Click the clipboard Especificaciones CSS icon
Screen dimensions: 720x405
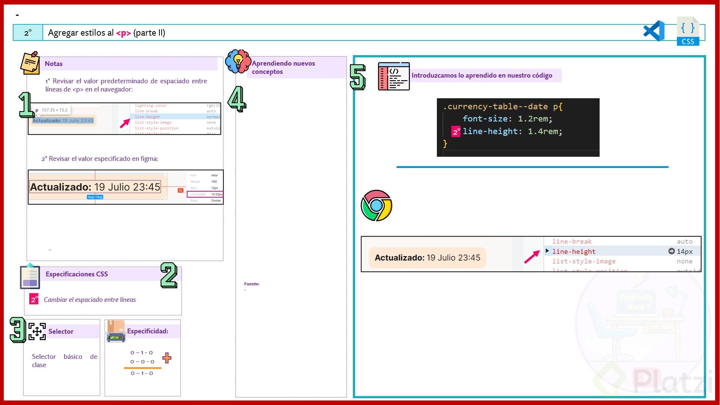(x=30, y=276)
